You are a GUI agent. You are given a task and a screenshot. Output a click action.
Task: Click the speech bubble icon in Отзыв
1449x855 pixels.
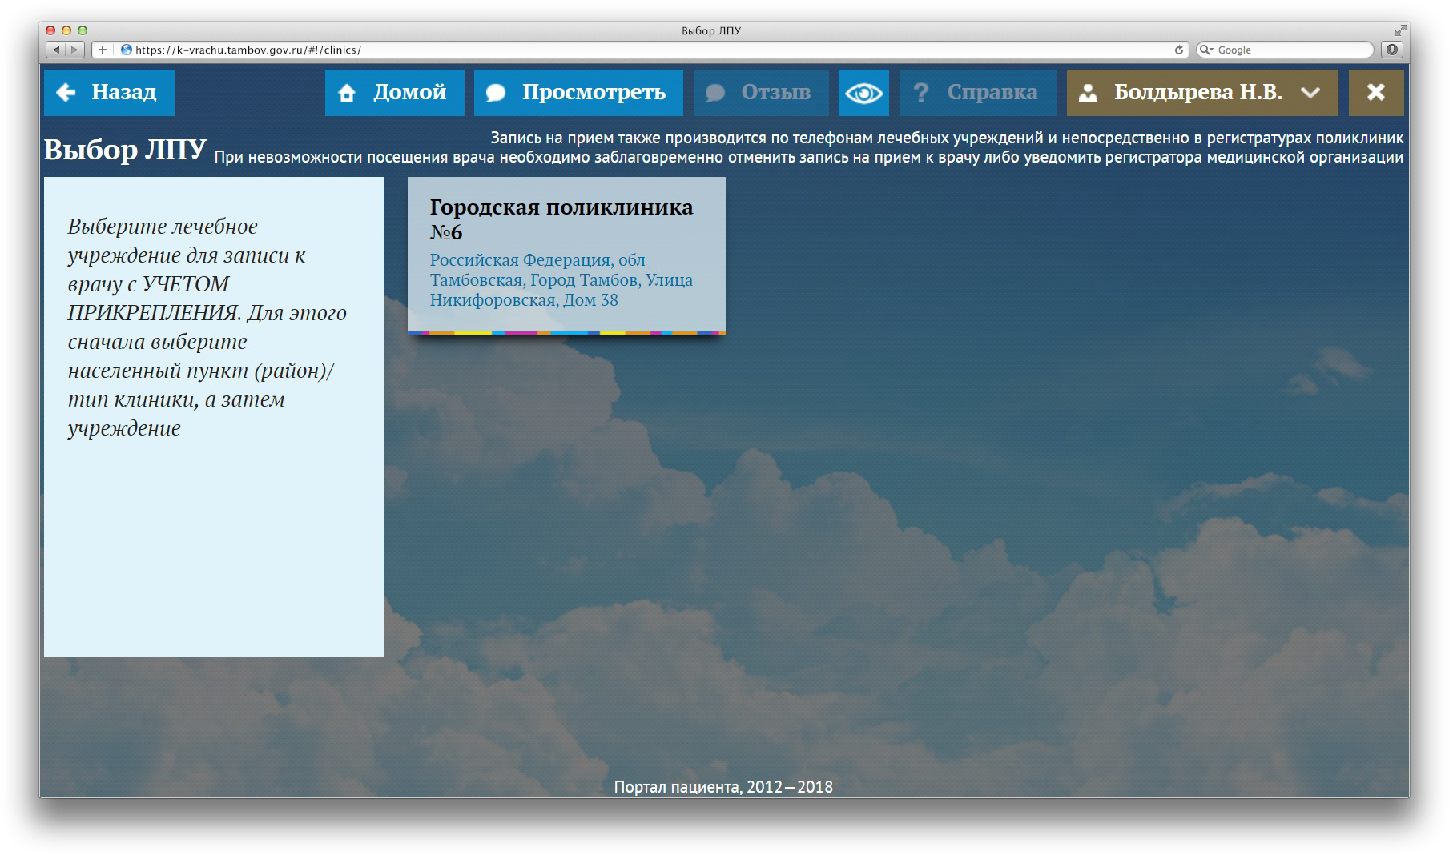(715, 94)
